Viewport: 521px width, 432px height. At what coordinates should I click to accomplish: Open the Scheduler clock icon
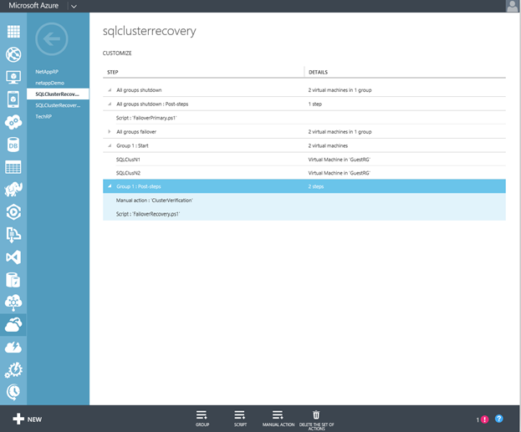(13, 393)
